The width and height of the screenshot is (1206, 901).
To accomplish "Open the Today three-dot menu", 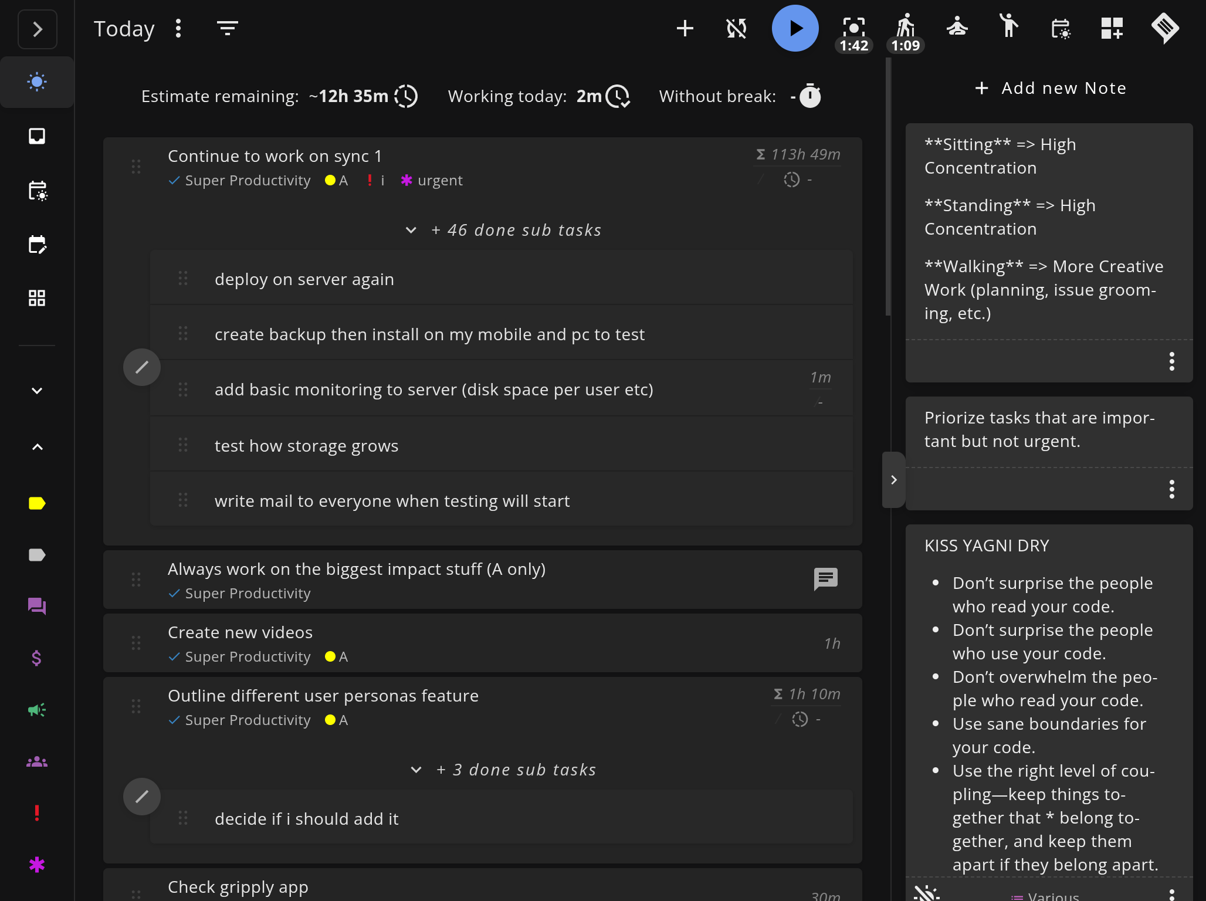I will [178, 28].
